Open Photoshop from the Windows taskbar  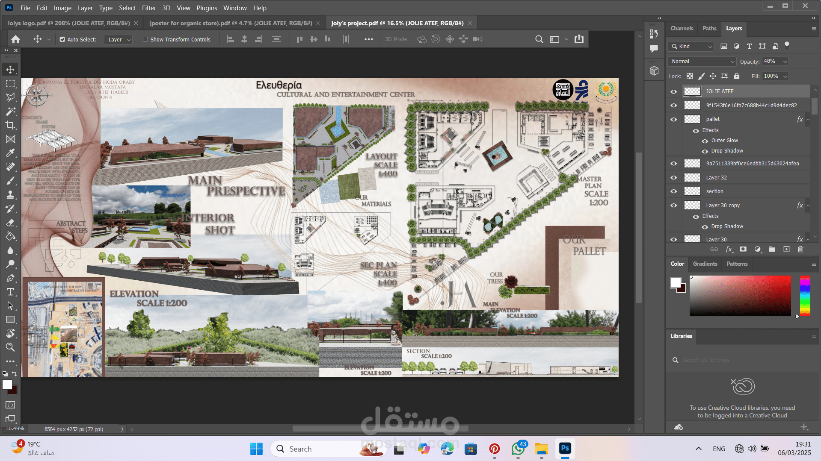coord(565,449)
